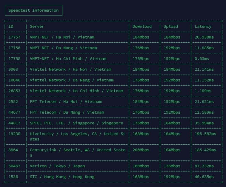
Task: Click server ID 17758
Action: (14, 59)
